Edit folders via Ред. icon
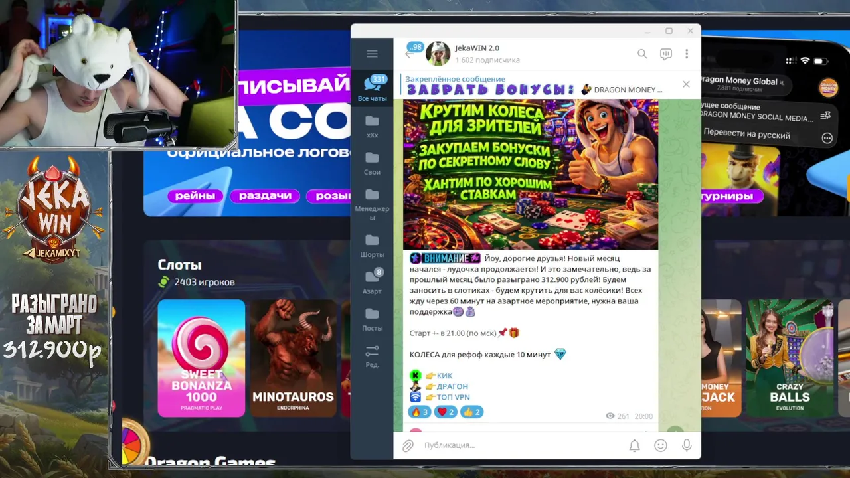Image resolution: width=850 pixels, height=478 pixels. 372,356
